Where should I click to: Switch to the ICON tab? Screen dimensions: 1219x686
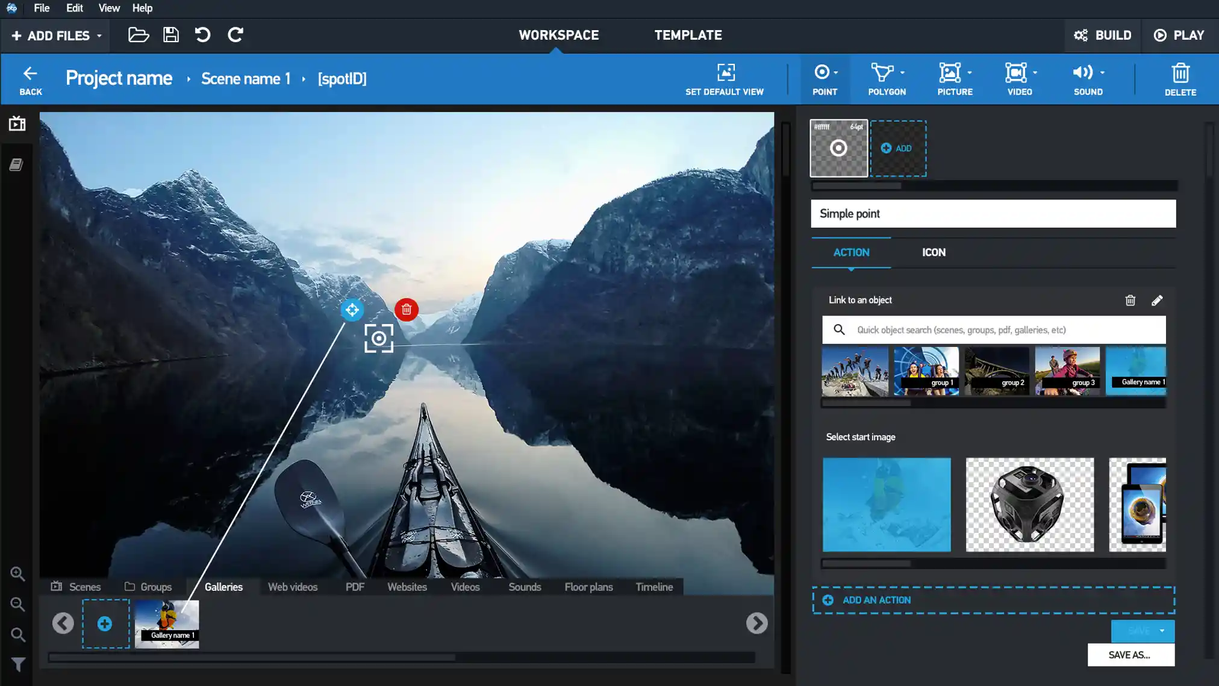point(934,252)
